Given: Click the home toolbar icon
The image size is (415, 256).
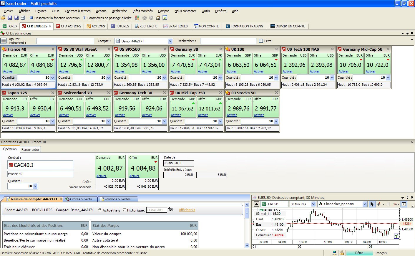Looking at the screenshot, I should tap(158, 18).
